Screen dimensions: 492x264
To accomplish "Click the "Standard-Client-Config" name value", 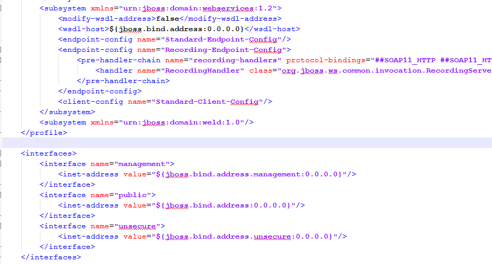I will (207, 102).
